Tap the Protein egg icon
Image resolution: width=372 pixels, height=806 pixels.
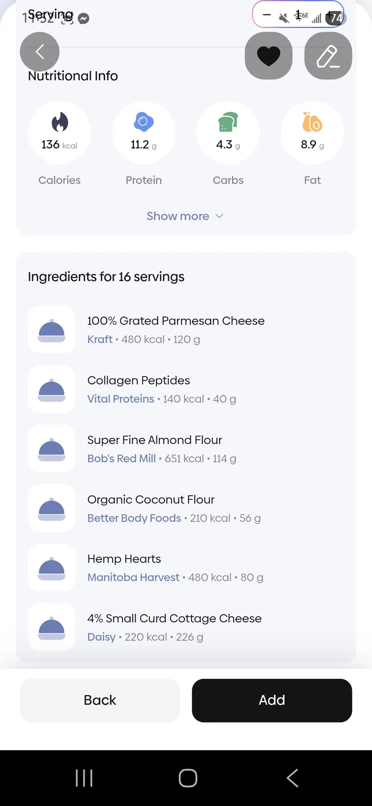(144, 122)
